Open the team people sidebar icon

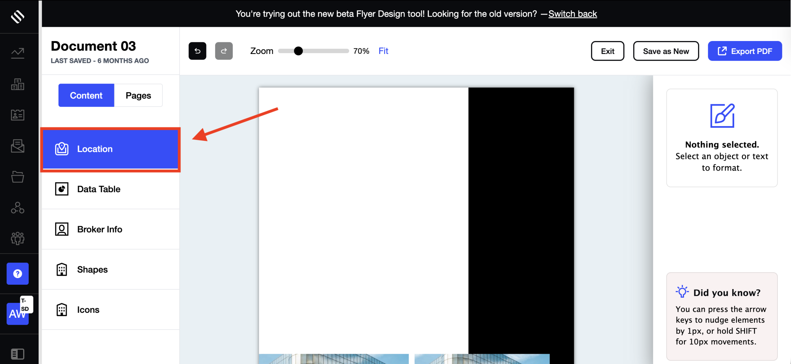pos(18,238)
